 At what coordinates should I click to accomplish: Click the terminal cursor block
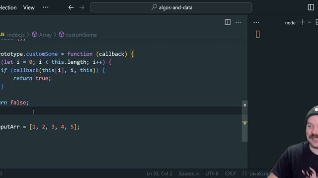click(258, 34)
